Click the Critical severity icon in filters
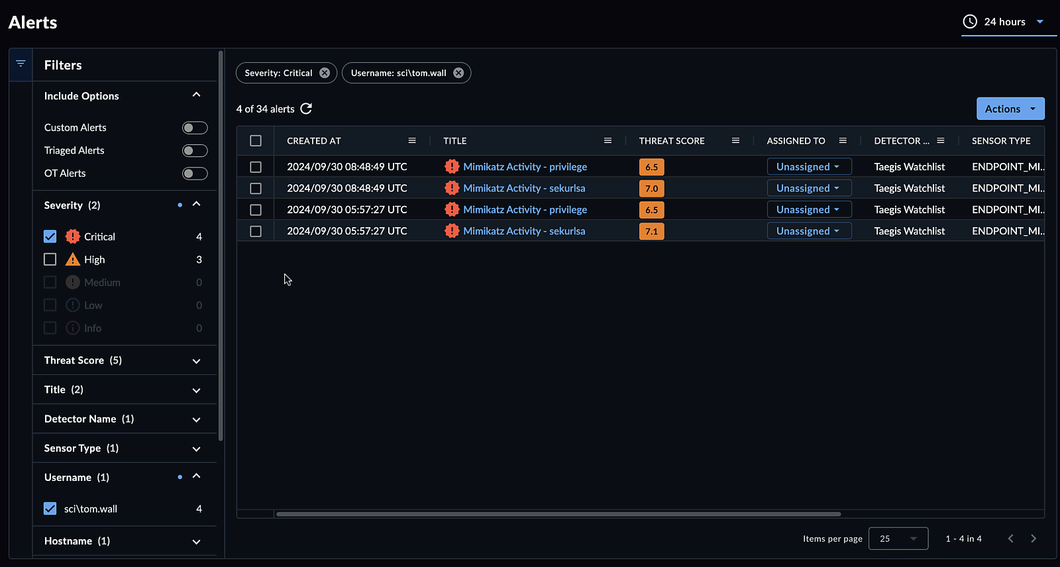This screenshot has height=567, width=1060. [73, 236]
